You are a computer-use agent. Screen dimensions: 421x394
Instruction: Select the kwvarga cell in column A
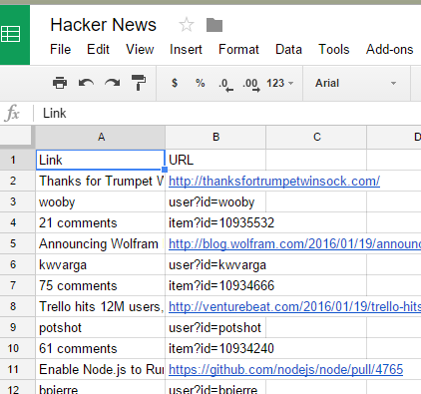tap(100, 265)
